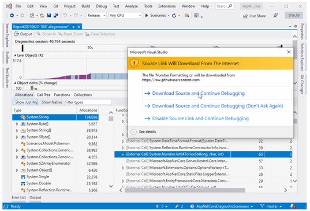This screenshot has width=310, height=211.
Task: Toggle the Show Native option
Action: (52, 102)
